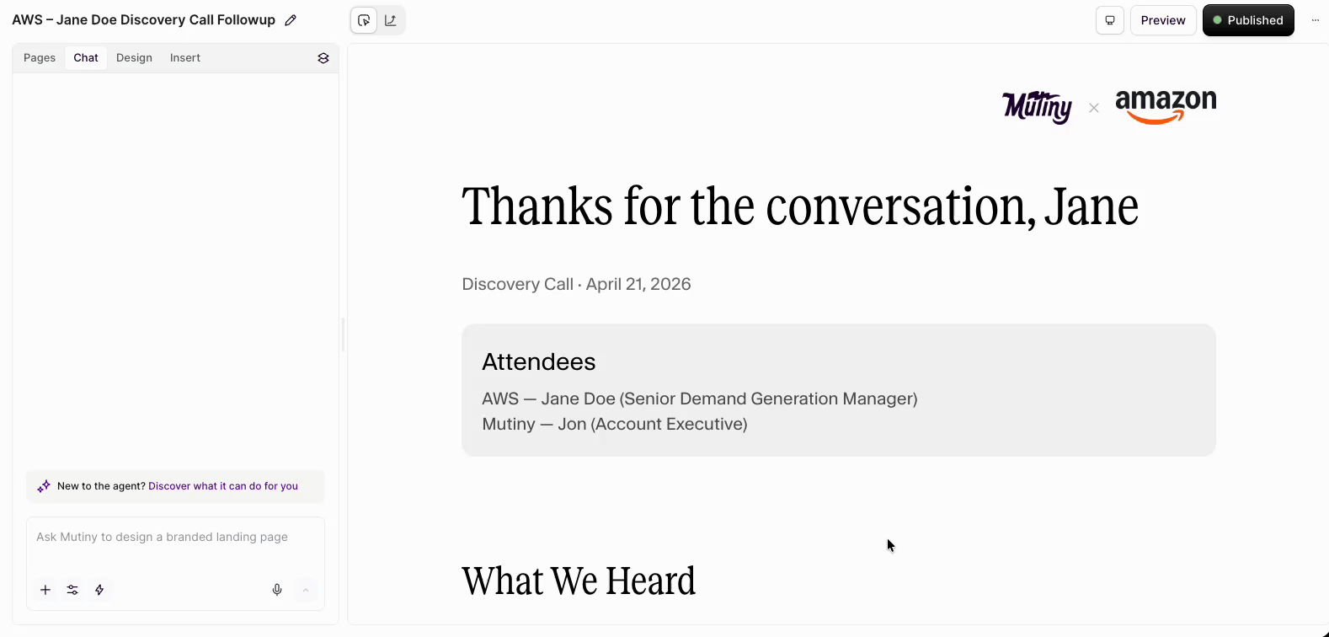Select the "Thanks for the conversation, Jane" heading
This screenshot has height=637, width=1329.
pos(800,207)
